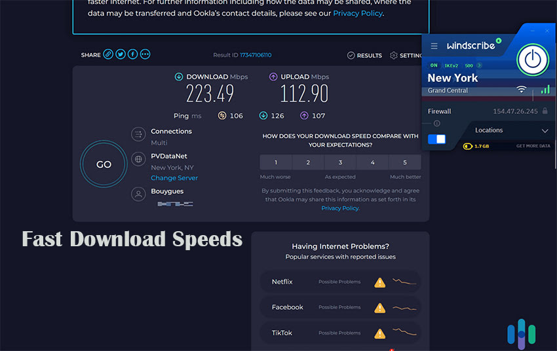Open Result ID 17347106110 link

[x=256, y=55]
